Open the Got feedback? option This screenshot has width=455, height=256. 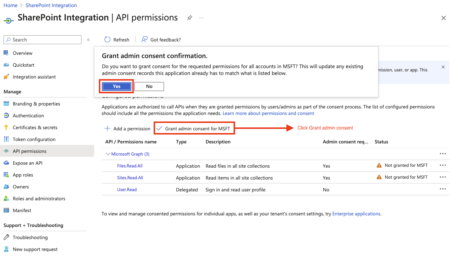click(x=161, y=40)
